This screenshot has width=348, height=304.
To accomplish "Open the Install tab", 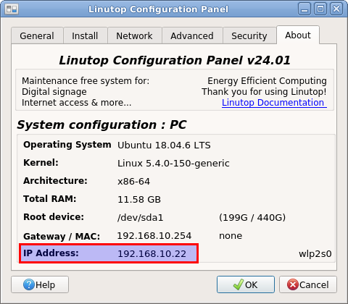I will (85, 36).
